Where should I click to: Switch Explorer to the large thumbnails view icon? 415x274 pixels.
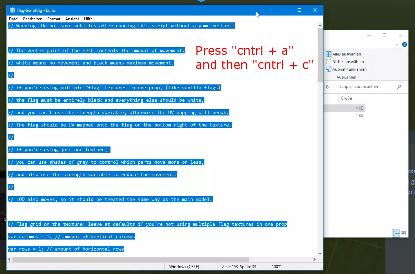(x=403, y=233)
